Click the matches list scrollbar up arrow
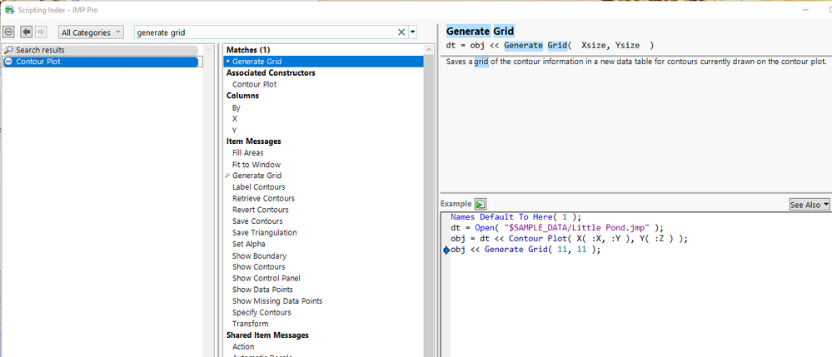The width and height of the screenshot is (832, 357). pyautogui.click(x=429, y=49)
